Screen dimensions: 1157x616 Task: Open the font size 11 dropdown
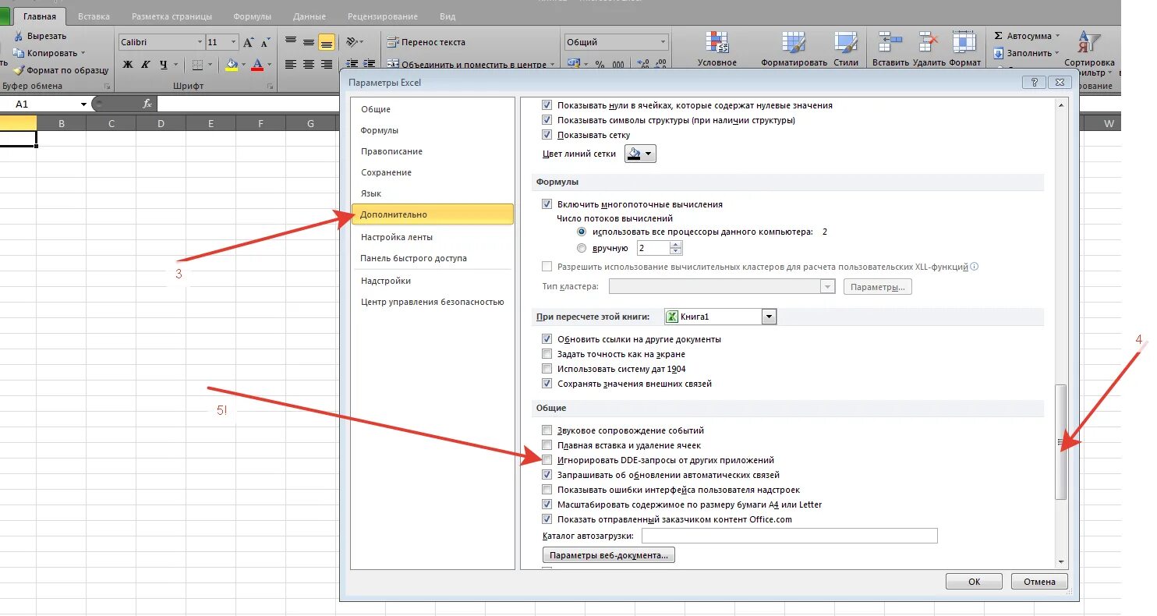(234, 43)
